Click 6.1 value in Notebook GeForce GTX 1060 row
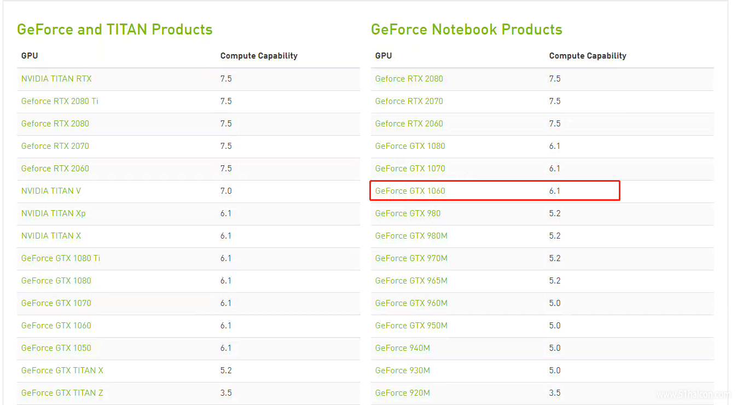This screenshot has width=737, height=405. (555, 191)
